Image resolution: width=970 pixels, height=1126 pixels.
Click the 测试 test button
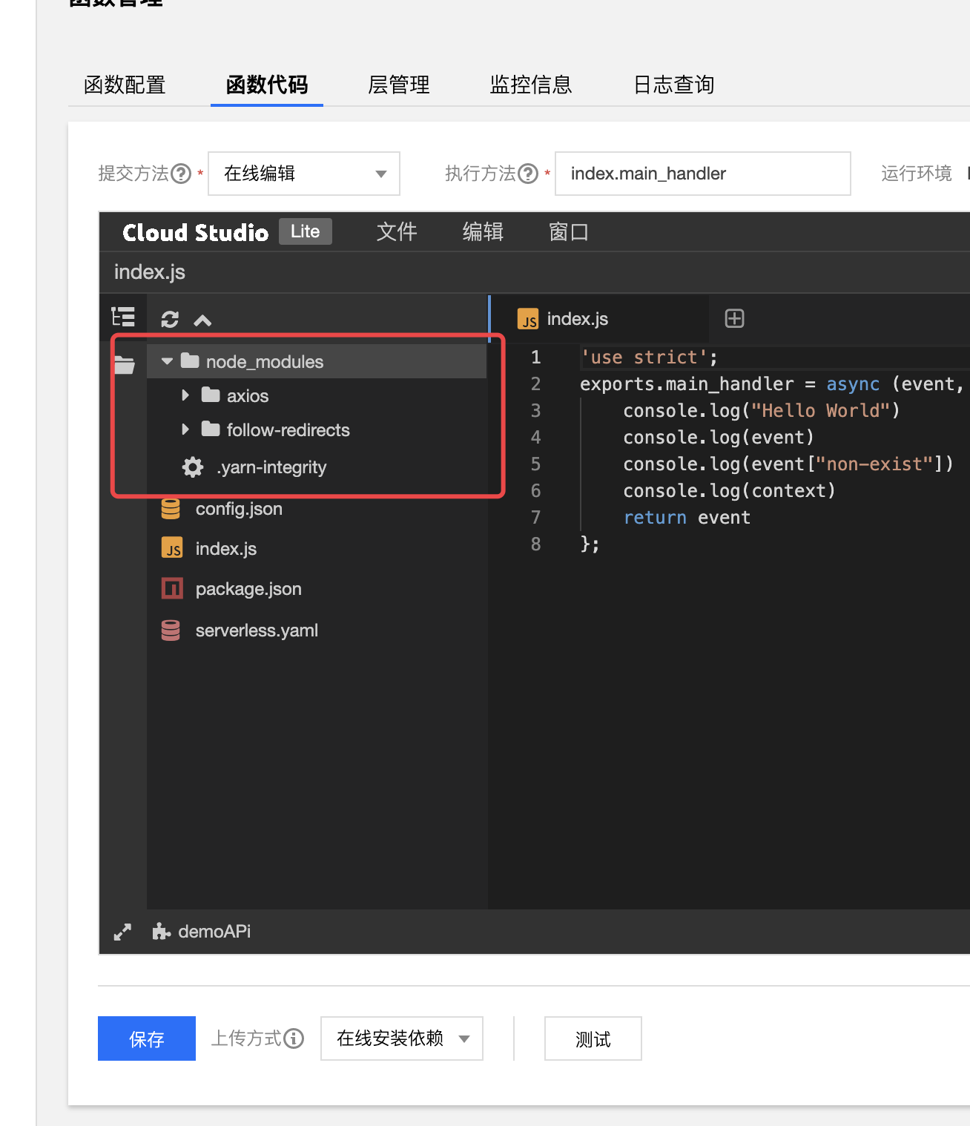[x=593, y=1038]
